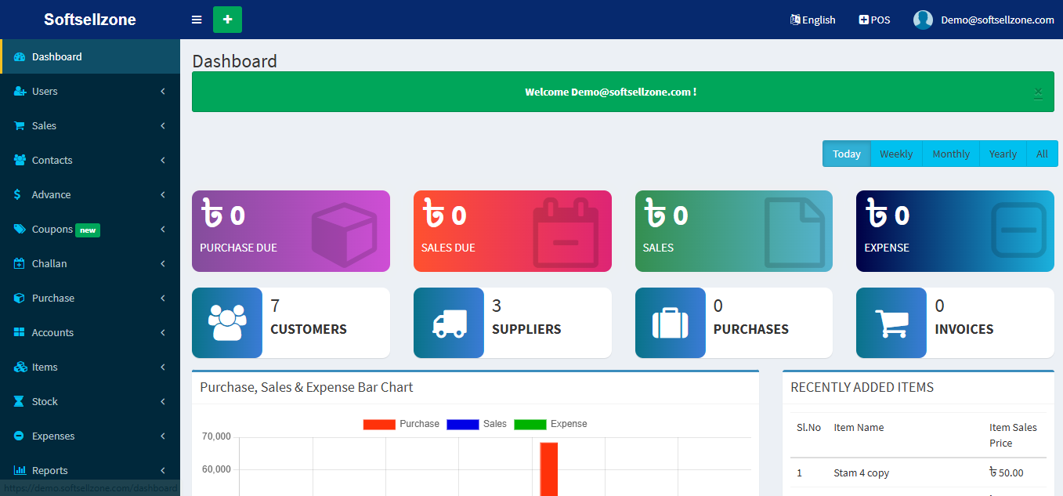Expand the Sales menu
Viewport: 1063px width, 496px height.
pos(43,125)
